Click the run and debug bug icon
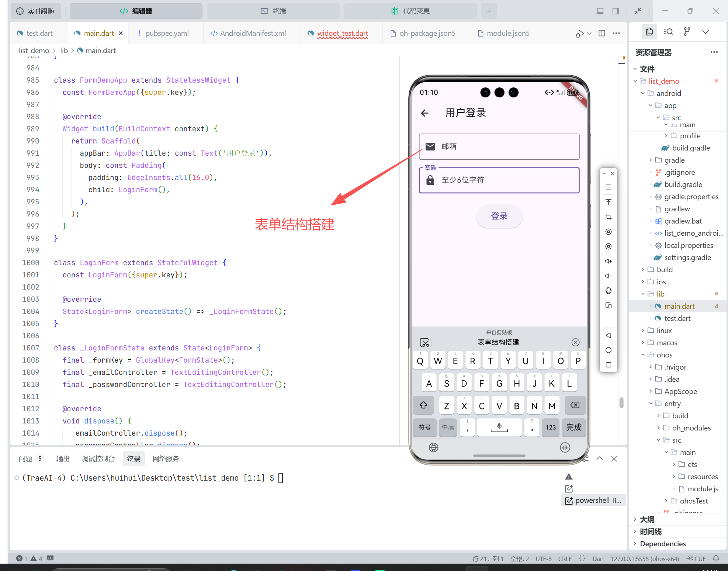The image size is (728, 571). (x=579, y=34)
